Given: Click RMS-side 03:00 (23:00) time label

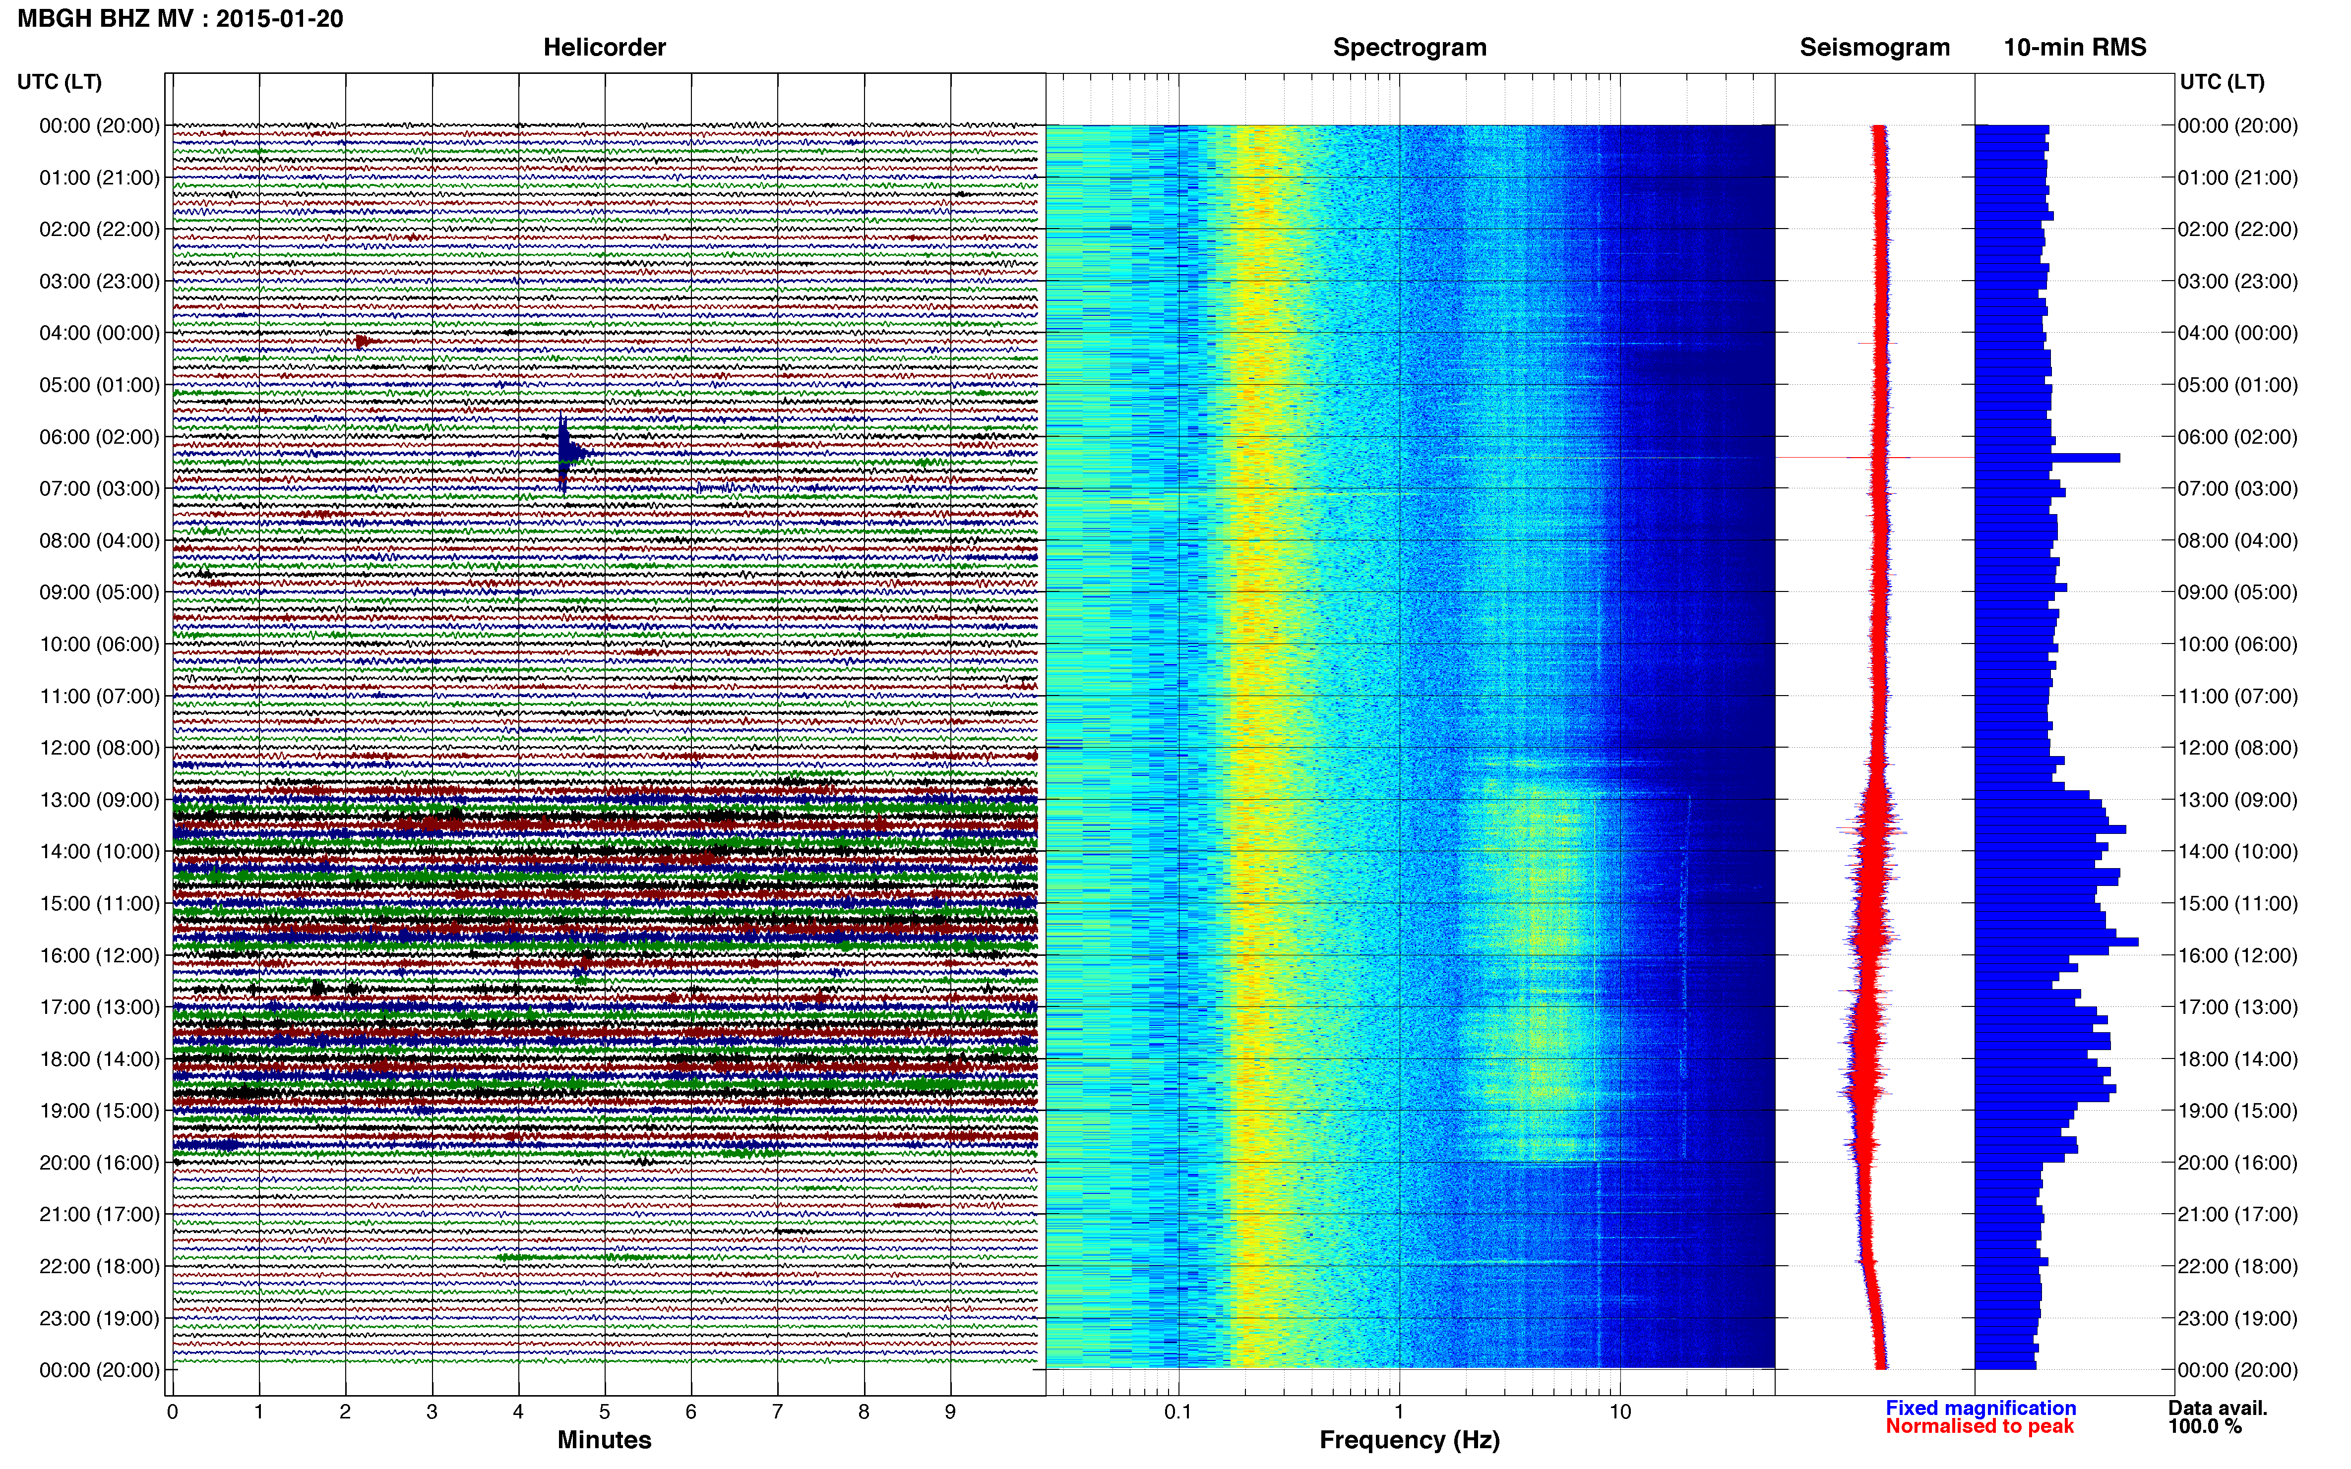Looking at the screenshot, I should tap(2237, 282).
